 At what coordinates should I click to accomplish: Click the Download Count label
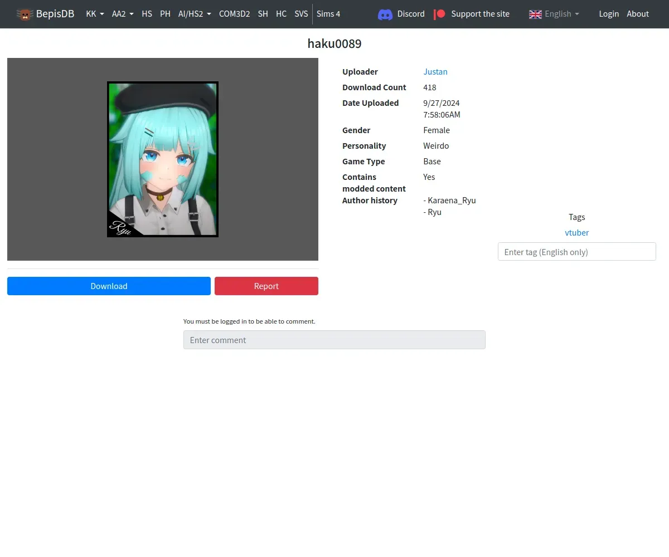pyautogui.click(x=374, y=87)
